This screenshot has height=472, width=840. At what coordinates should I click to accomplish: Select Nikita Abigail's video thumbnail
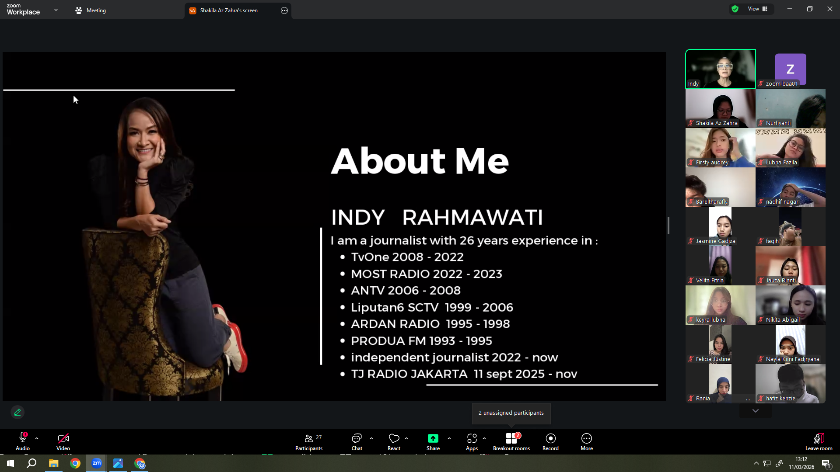tap(791, 305)
